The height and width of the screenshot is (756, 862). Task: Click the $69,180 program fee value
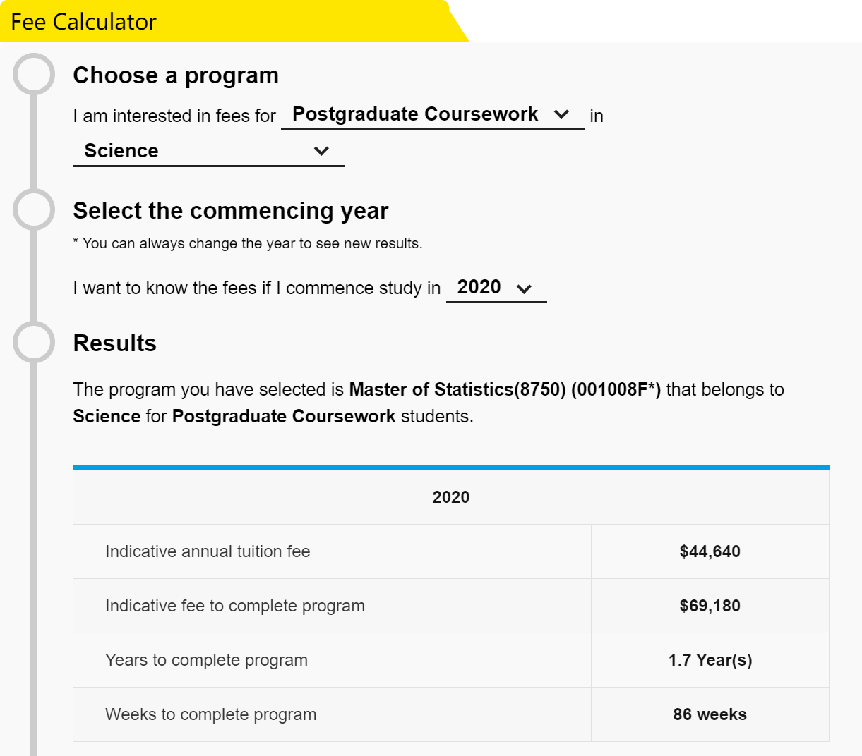(710, 606)
